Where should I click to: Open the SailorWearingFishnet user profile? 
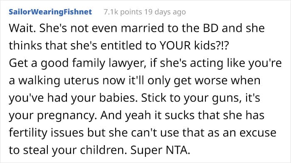point(50,12)
